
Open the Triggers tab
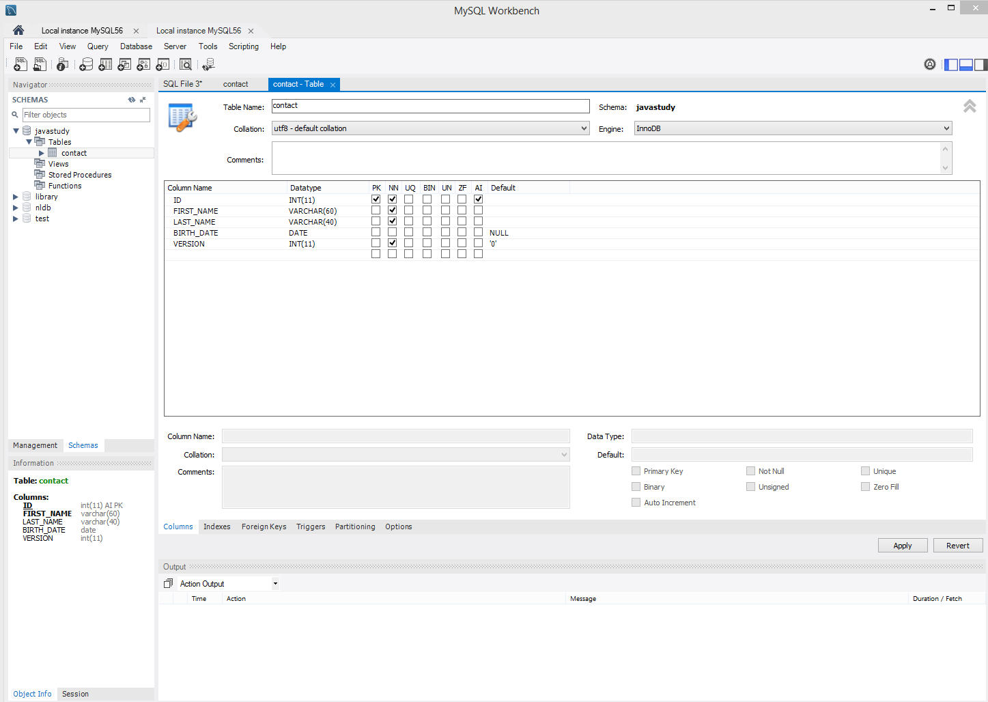click(x=311, y=526)
